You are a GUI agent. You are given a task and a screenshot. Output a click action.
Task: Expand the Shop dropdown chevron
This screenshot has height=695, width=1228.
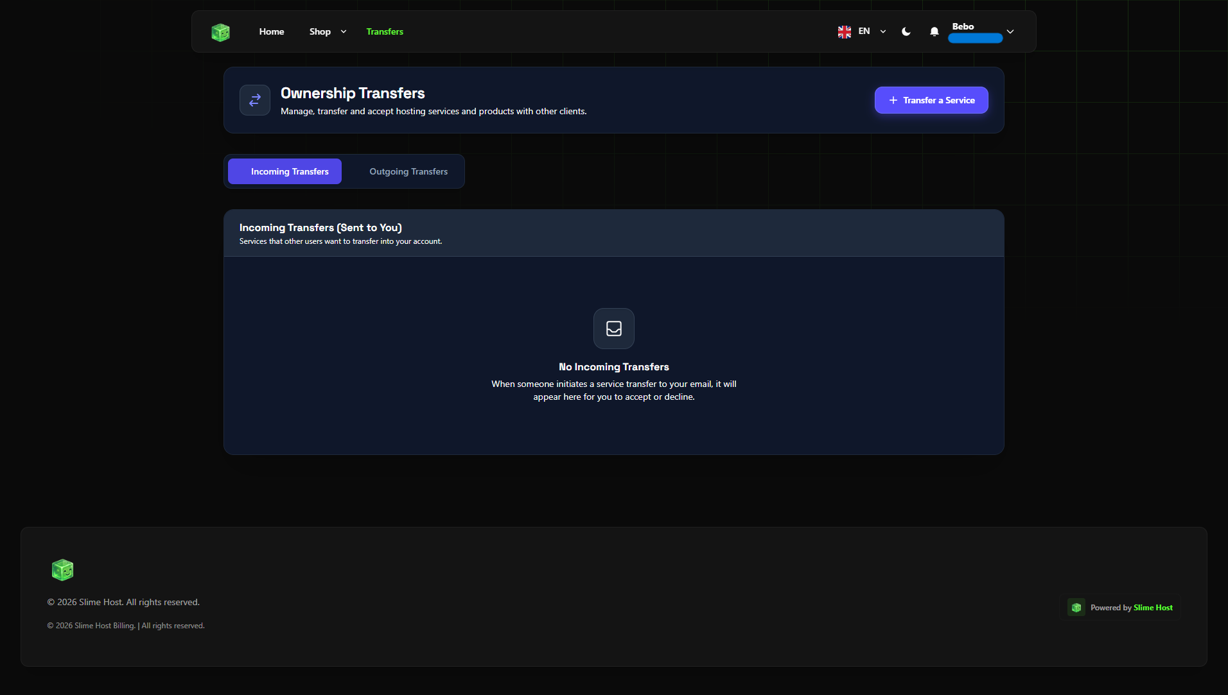344,31
